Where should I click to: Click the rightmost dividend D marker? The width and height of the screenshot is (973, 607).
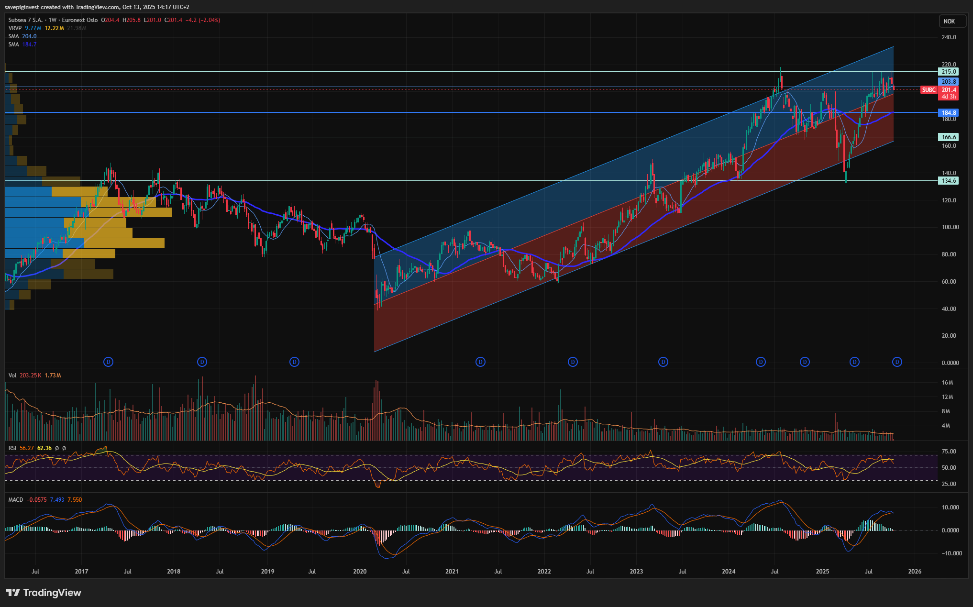click(897, 362)
